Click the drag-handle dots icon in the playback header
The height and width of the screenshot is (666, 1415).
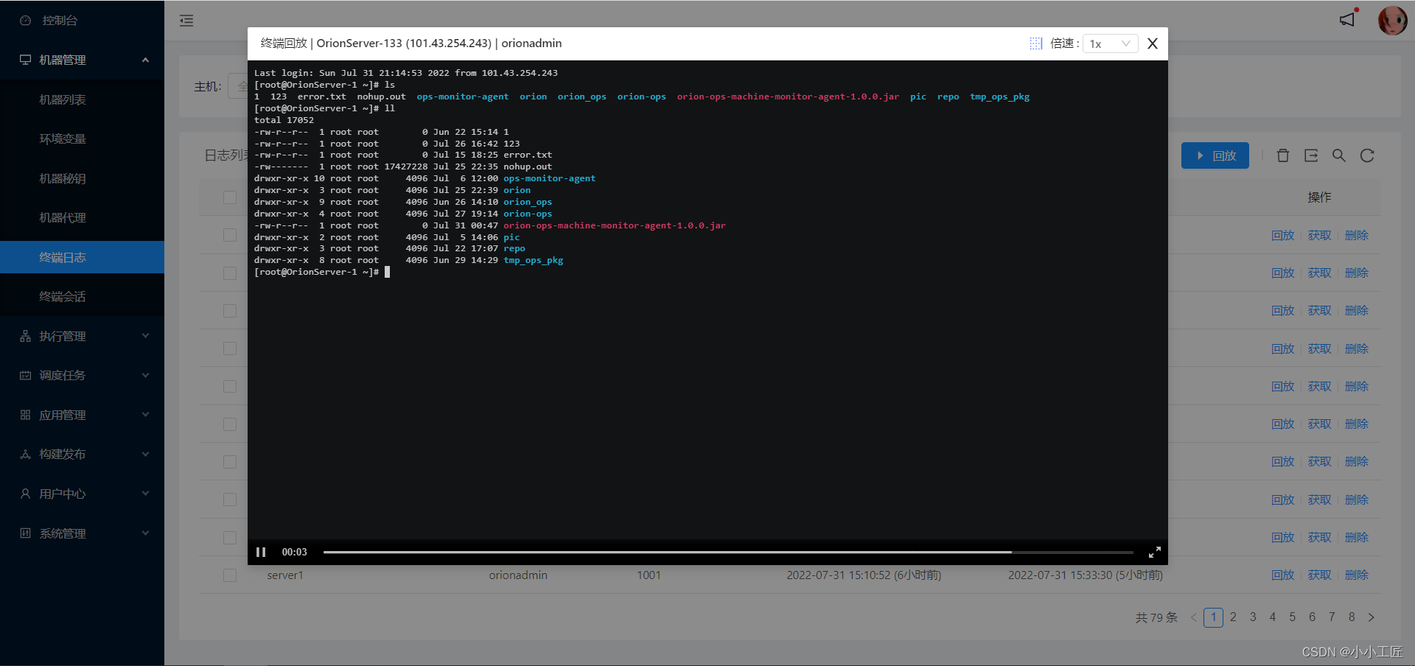(x=1035, y=43)
